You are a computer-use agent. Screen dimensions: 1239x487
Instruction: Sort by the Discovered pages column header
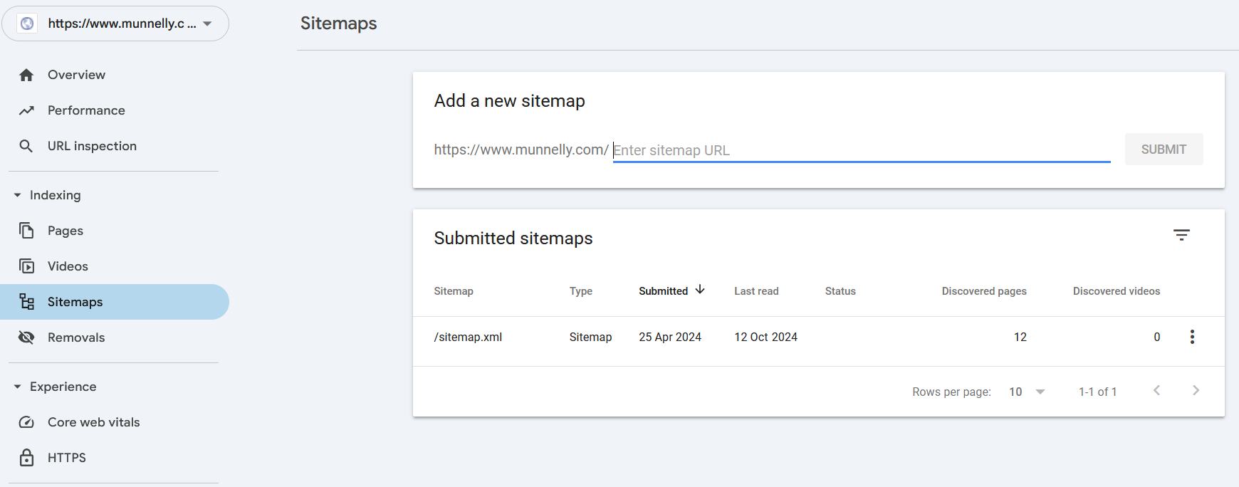tap(984, 291)
